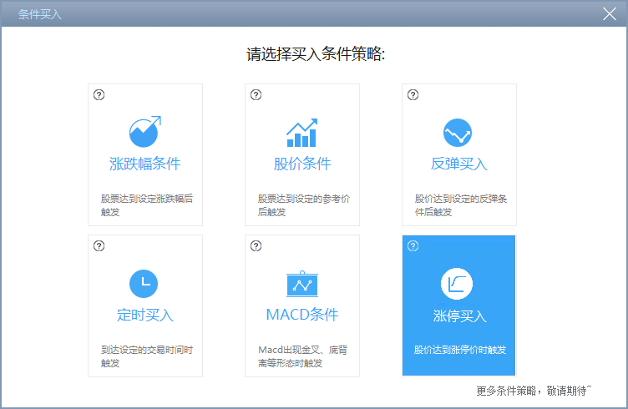Click the 定时买入 clock icon
628x409 pixels.
coord(144,284)
